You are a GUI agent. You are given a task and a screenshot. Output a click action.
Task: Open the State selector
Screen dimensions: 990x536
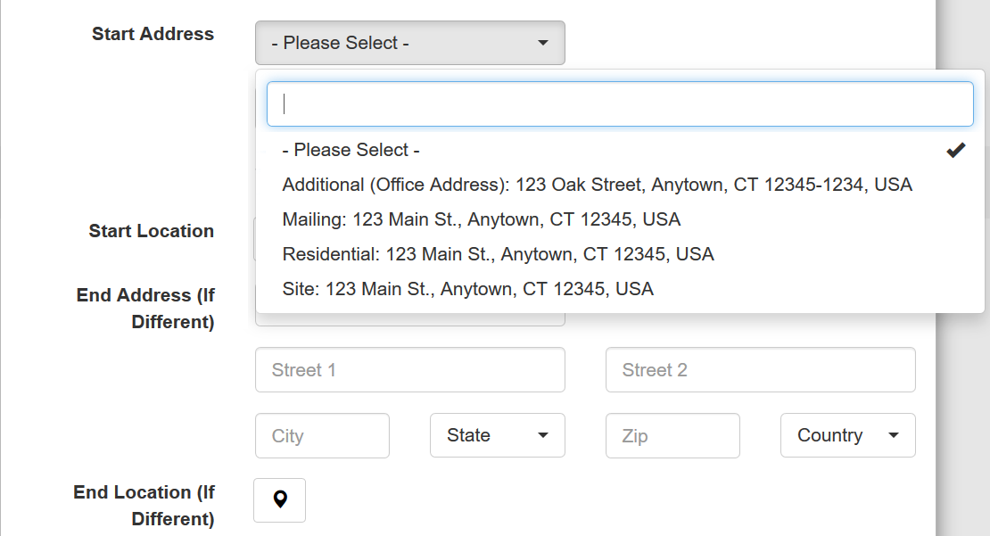(x=497, y=435)
